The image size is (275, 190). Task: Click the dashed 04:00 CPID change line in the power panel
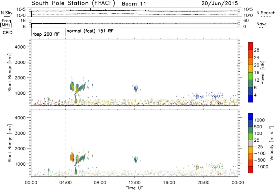tap(66, 72)
